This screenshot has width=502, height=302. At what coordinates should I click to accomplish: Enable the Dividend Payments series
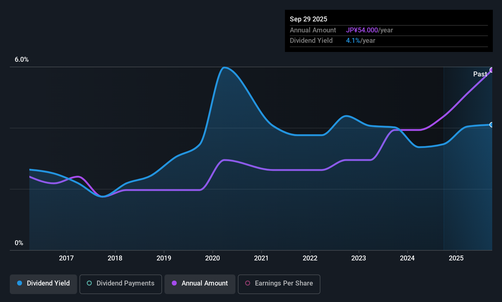(x=120, y=284)
